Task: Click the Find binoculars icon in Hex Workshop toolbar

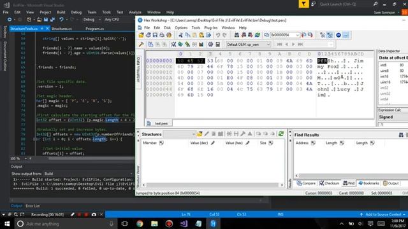Action: [237, 35]
